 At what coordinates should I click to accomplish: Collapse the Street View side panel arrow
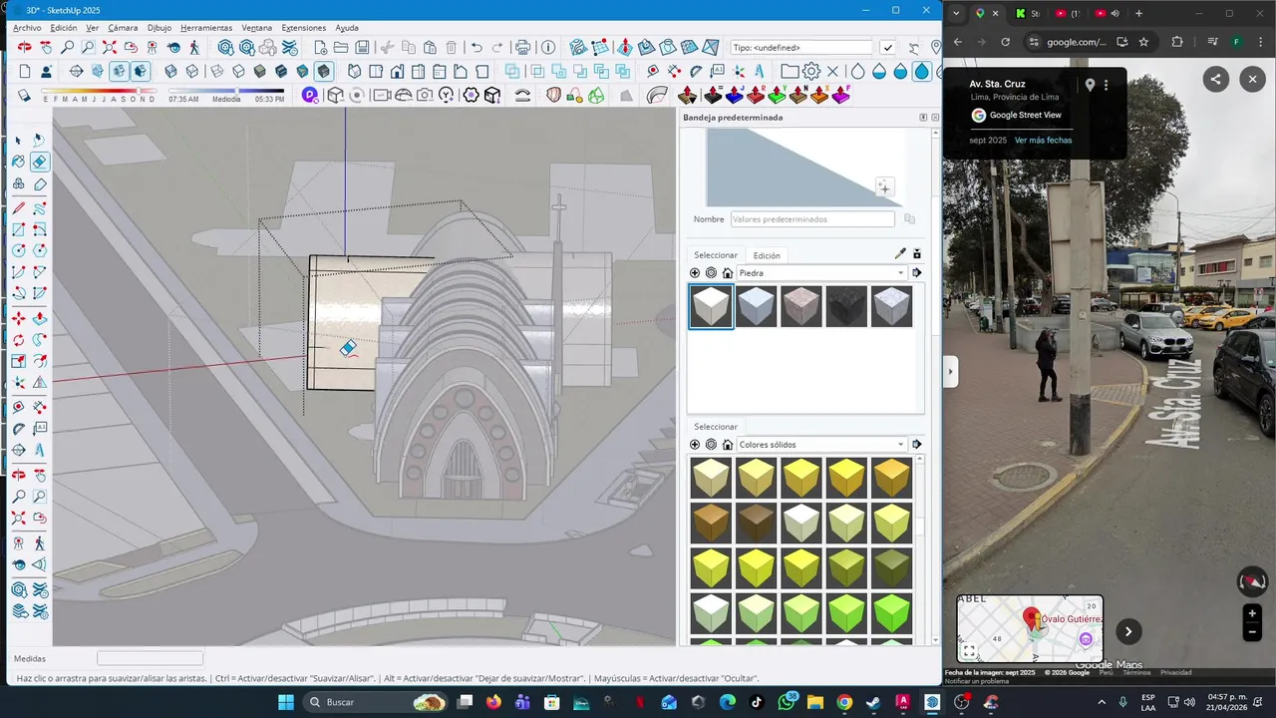950,372
